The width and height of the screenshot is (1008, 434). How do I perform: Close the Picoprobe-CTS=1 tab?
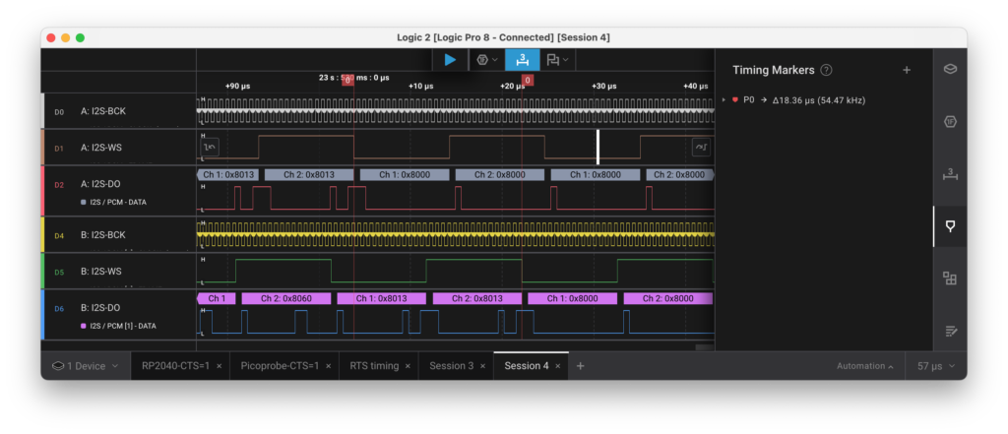(329, 366)
